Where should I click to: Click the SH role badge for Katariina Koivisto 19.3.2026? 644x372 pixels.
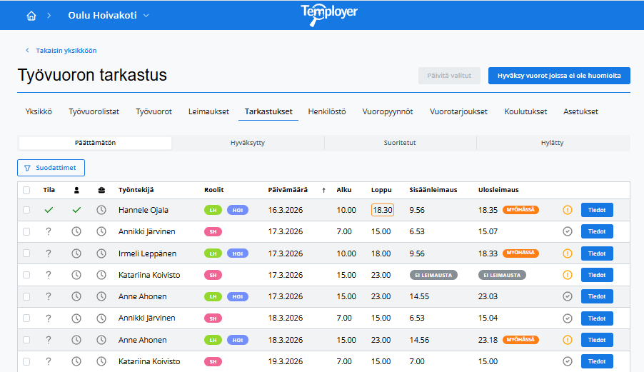pyautogui.click(x=213, y=362)
